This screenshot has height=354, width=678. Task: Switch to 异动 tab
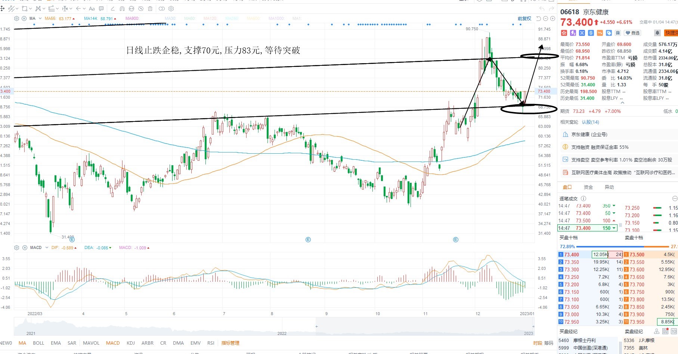point(609,187)
